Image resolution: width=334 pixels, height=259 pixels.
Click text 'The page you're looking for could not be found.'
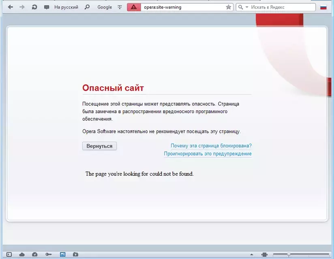[x=139, y=174]
